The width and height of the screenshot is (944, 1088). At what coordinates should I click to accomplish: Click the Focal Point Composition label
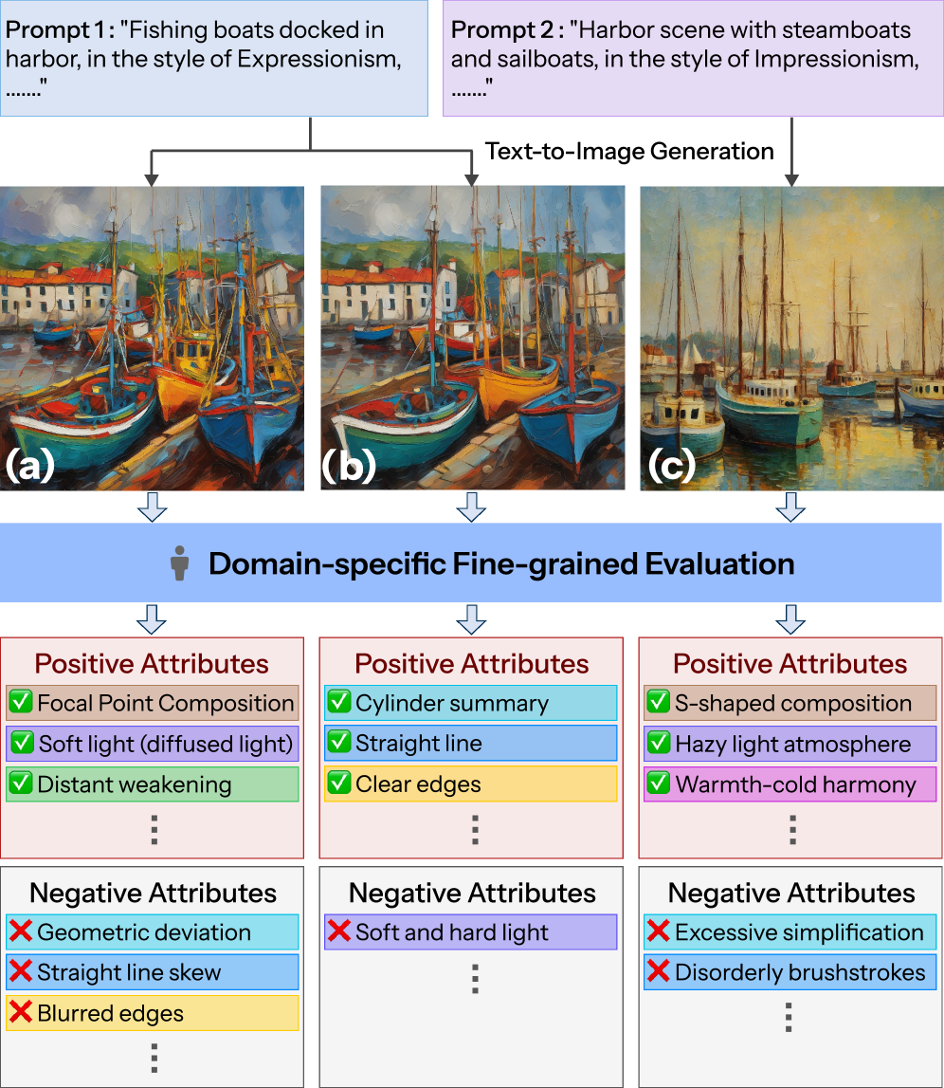pos(166,703)
